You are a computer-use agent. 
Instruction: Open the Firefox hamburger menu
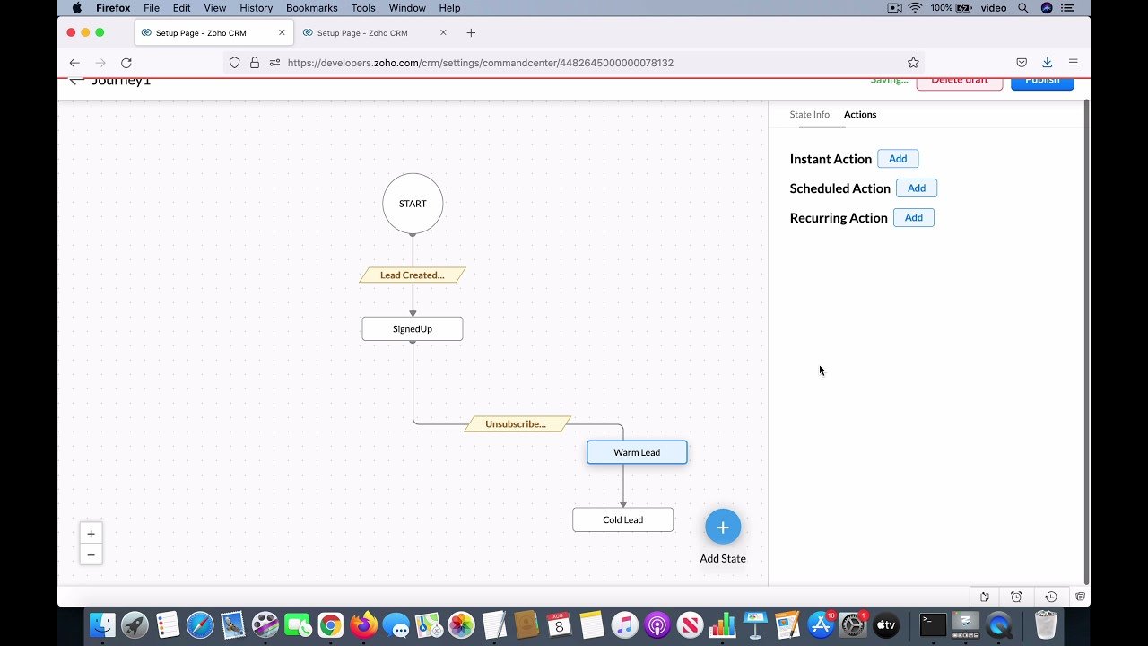(1073, 63)
